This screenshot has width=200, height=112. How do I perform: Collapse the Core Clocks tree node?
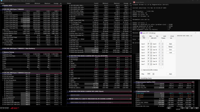(x=3, y=13)
